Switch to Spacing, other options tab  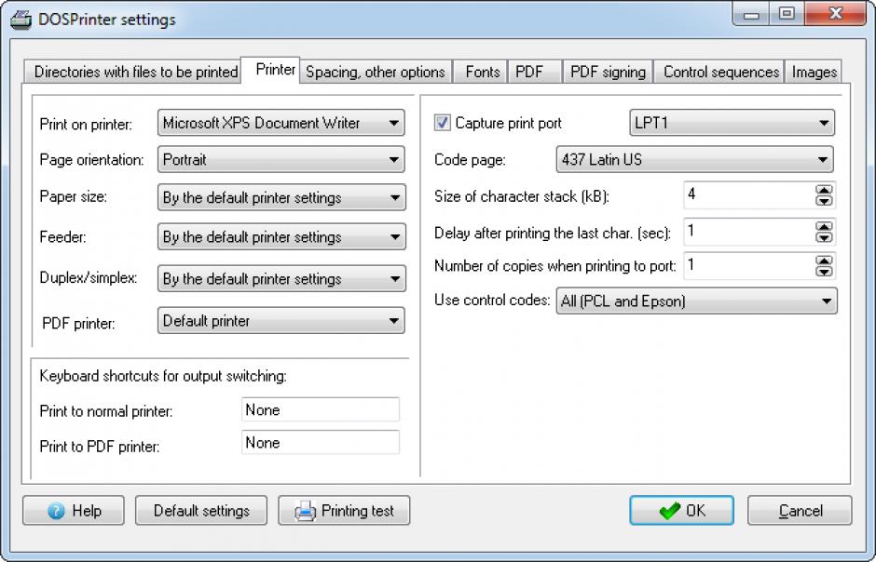[376, 72]
